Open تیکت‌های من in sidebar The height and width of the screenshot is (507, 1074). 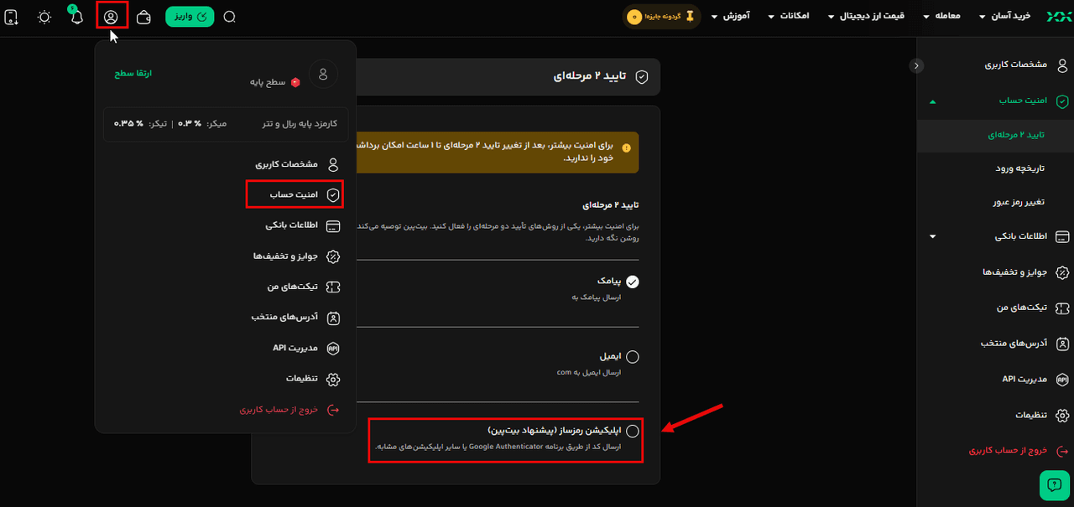pos(1032,308)
